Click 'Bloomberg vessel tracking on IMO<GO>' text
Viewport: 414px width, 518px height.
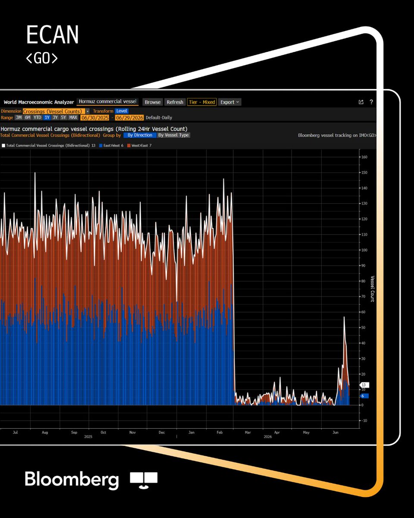[337, 135]
